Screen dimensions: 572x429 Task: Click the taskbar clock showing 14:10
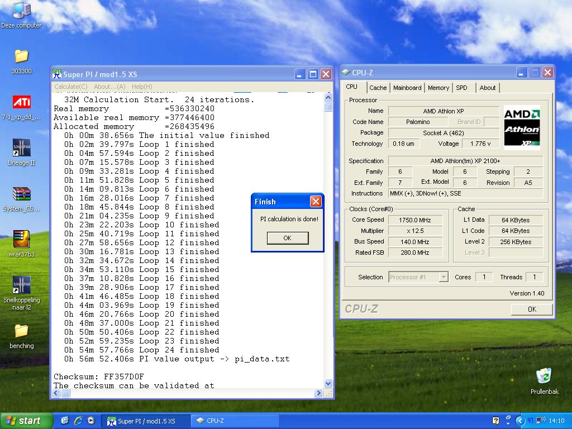coord(556,421)
